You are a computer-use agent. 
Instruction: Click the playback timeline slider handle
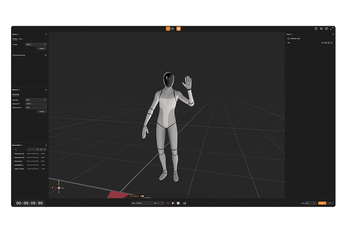point(143,196)
